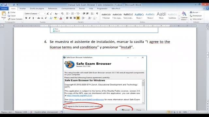The image size is (209, 117).
Task: Click the macro recording icon in status bar
Action: pyautogui.click(x=62, y=112)
